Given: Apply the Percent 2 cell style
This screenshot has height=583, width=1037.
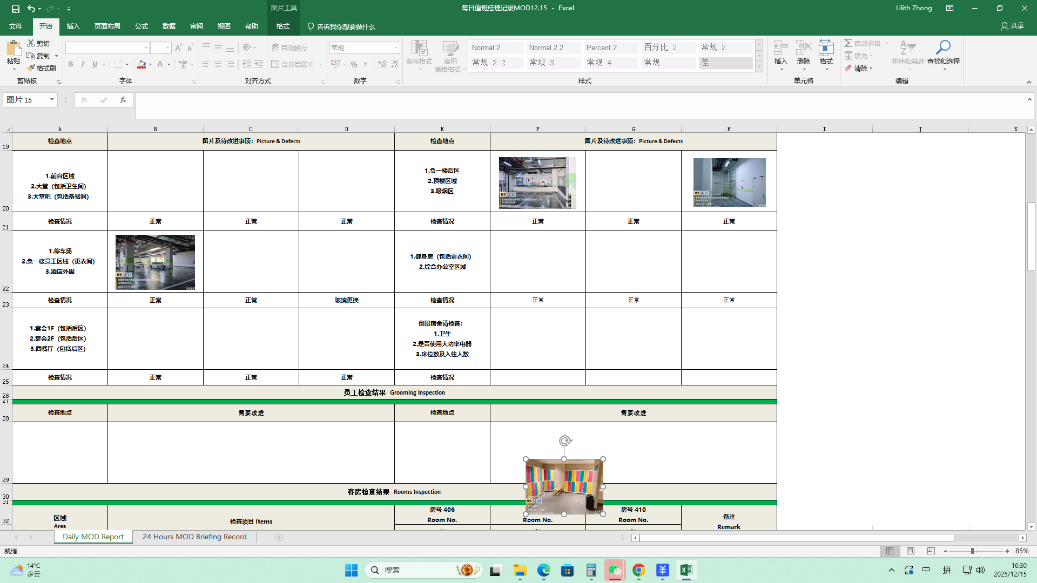Looking at the screenshot, I should [x=611, y=48].
